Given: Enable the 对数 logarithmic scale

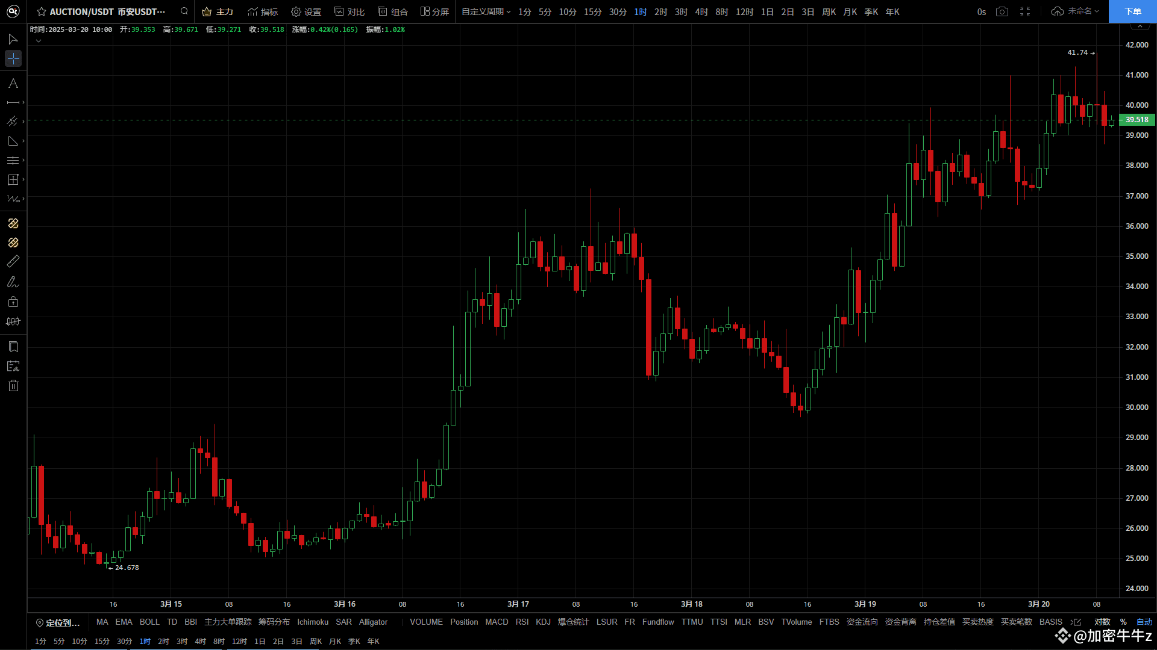Looking at the screenshot, I should tap(1102, 622).
